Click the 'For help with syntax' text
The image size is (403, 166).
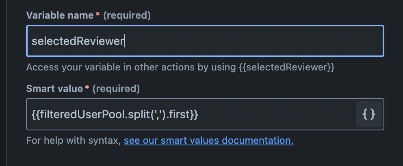(74, 140)
